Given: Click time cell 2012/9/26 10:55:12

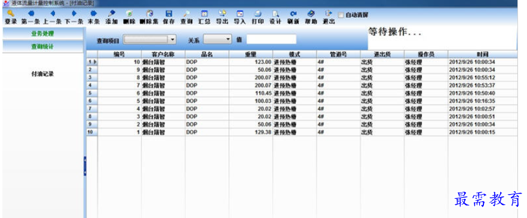Looking at the screenshot, I should point(483,78).
